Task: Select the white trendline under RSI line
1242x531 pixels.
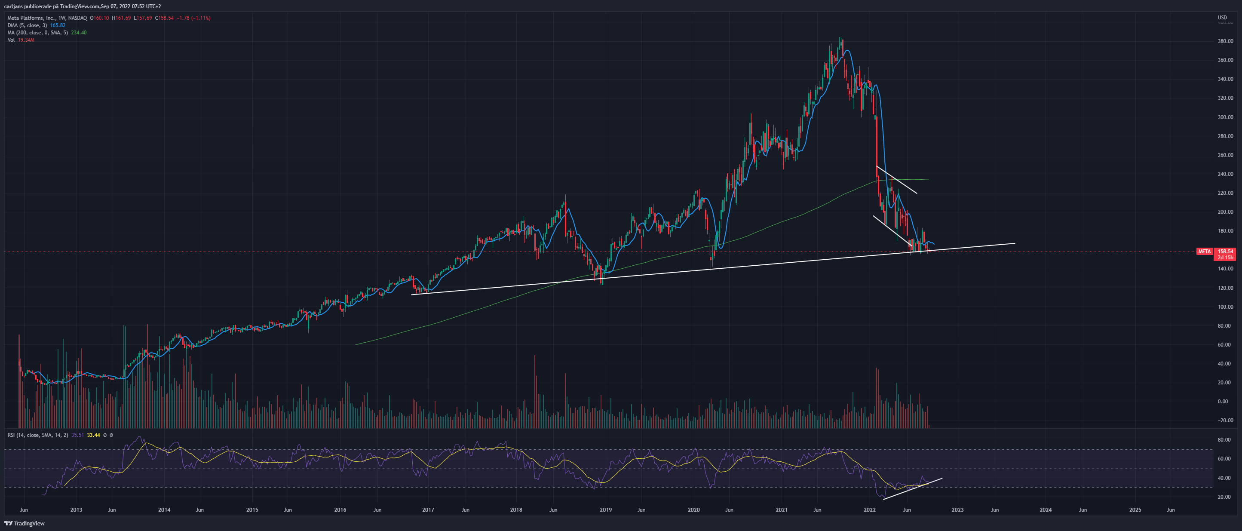Action: click(912, 489)
